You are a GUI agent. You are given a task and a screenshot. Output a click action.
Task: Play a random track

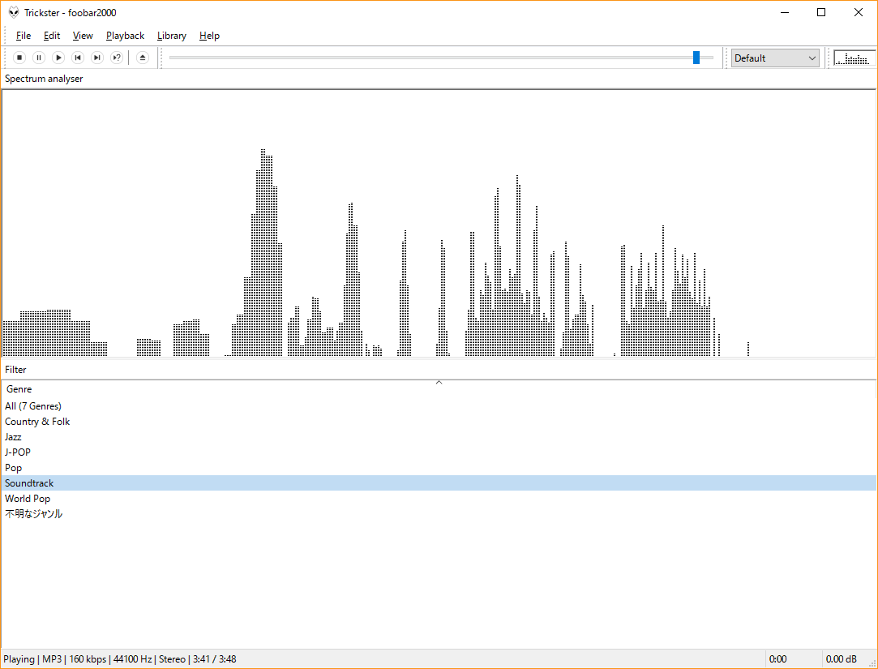coord(117,58)
